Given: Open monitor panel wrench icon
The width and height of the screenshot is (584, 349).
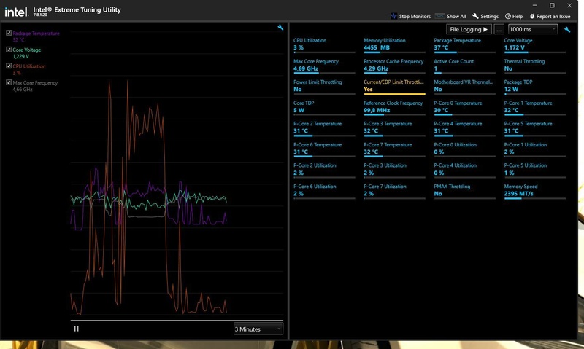Looking at the screenshot, I should [x=567, y=29].
